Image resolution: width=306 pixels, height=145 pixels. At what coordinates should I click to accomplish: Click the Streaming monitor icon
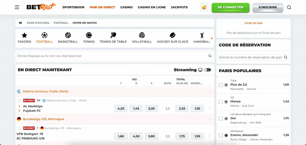pos(200,70)
